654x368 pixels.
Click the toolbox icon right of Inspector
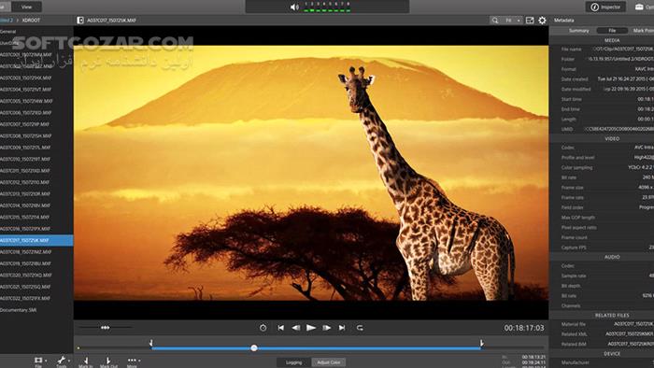point(639,7)
